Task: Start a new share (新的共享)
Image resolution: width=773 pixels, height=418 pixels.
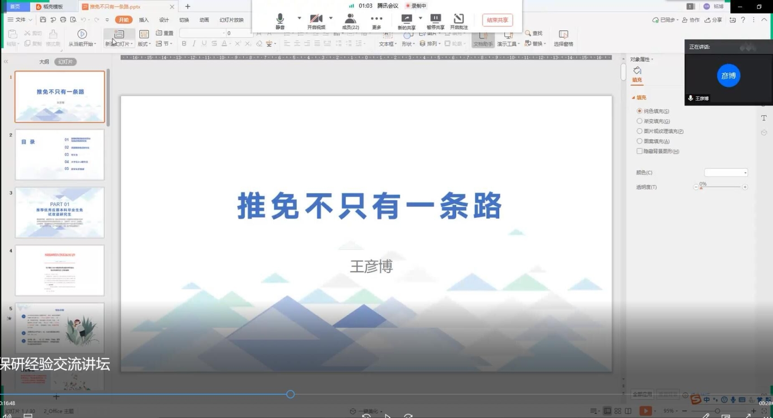Action: pos(406,21)
